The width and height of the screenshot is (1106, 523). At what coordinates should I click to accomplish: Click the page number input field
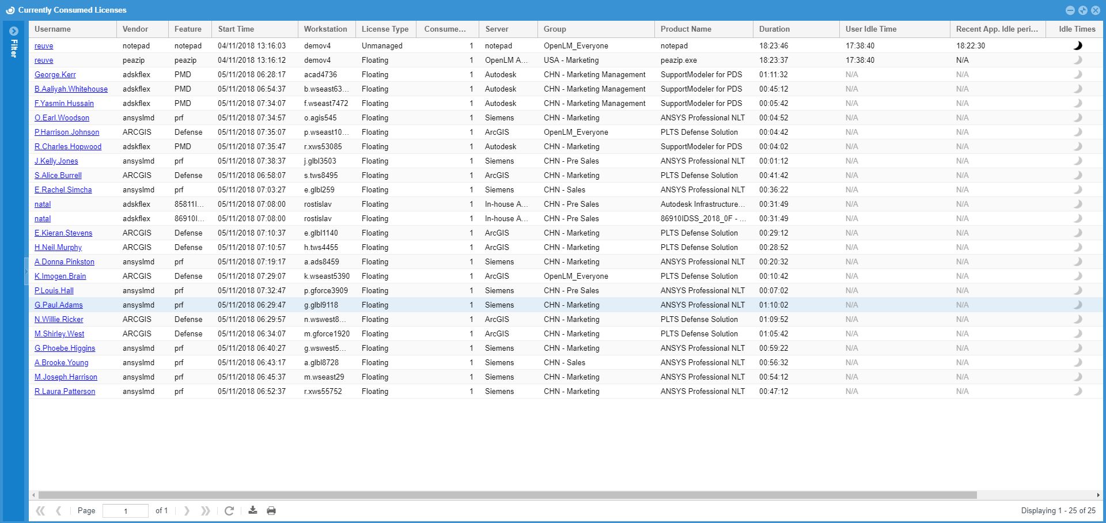coord(125,511)
